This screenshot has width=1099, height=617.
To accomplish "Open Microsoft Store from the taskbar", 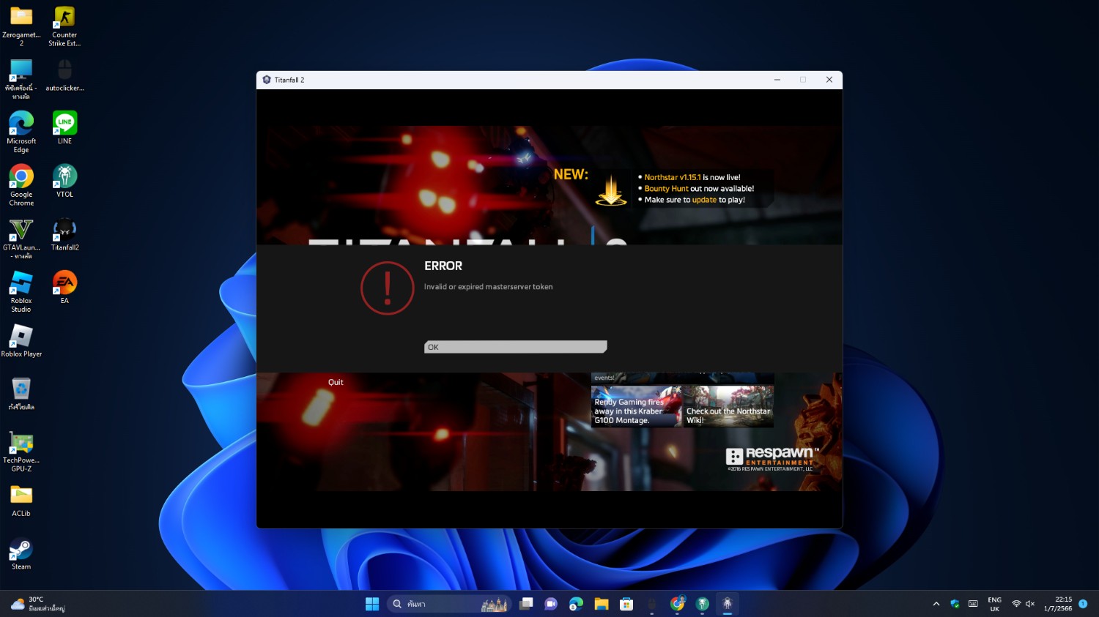I will [x=626, y=604].
